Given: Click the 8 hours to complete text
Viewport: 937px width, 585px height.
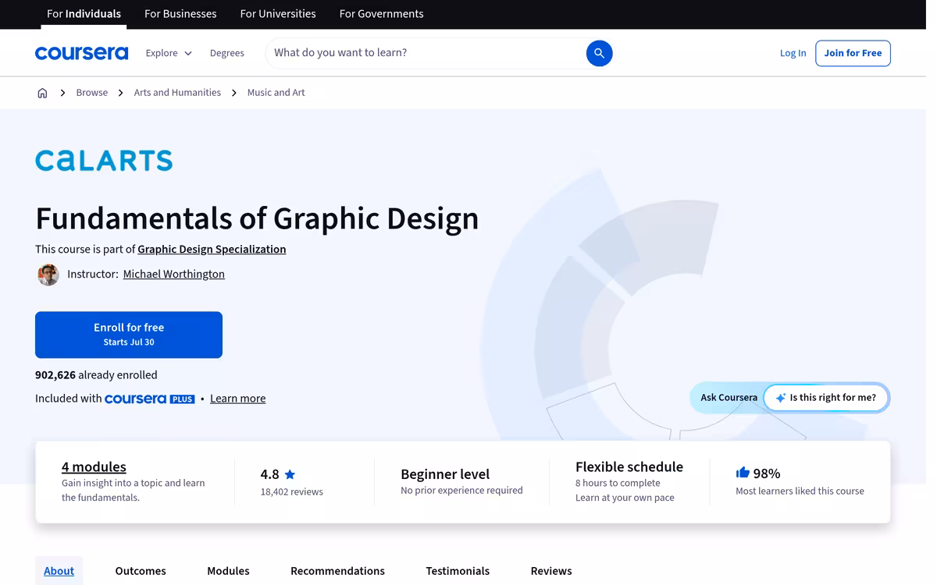Looking at the screenshot, I should point(618,484).
